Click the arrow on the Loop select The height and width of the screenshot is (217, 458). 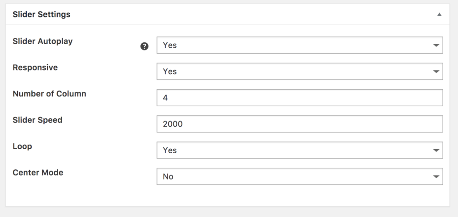436,150
